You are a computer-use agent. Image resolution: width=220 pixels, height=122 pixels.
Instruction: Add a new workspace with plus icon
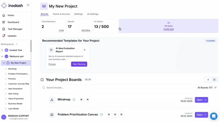(x=16, y=44)
